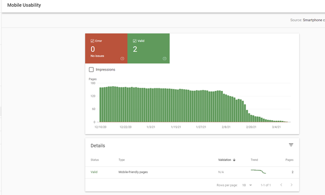325x195 pixels.
Task: Open the Mobile-friendly pages row
Action: click(192, 172)
